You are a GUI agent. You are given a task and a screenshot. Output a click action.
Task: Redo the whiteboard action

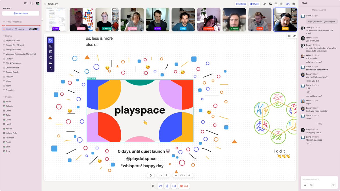[x=166, y=175]
